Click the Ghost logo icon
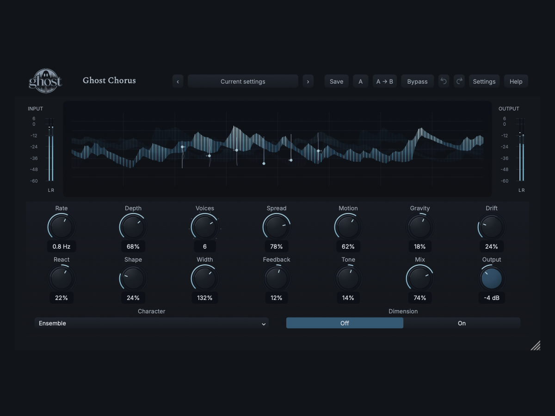The width and height of the screenshot is (555, 416). tap(45, 81)
